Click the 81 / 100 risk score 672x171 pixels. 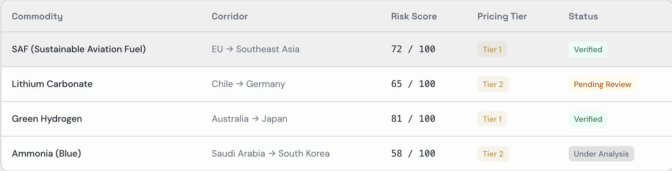[413, 119]
